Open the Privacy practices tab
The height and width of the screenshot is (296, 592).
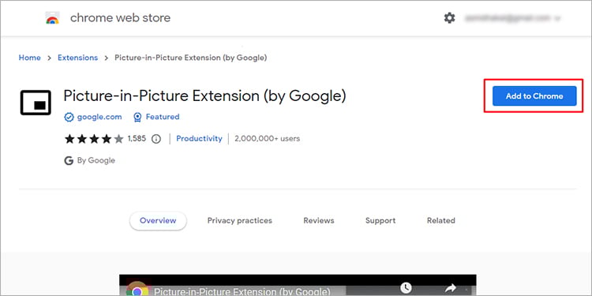[240, 220]
